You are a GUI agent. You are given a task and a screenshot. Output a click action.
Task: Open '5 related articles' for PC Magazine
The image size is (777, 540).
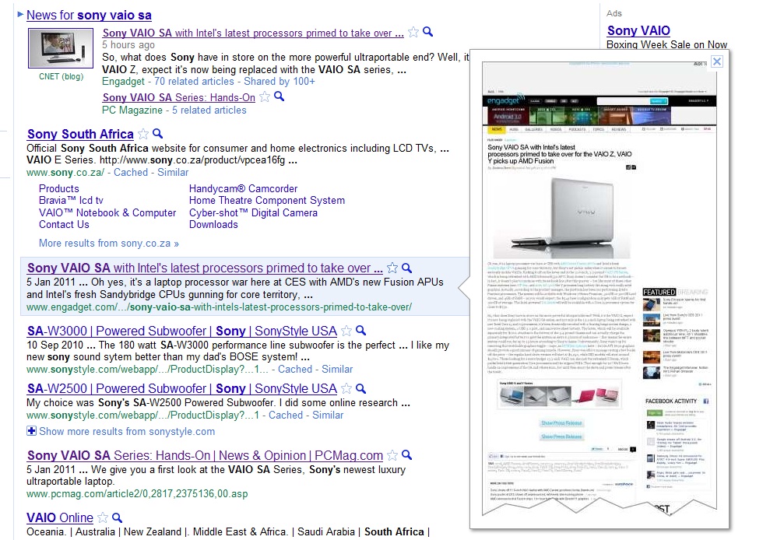pyautogui.click(x=209, y=110)
